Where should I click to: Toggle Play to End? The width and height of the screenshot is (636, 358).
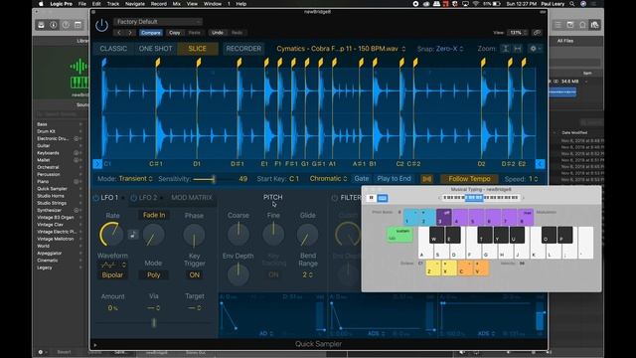point(394,179)
